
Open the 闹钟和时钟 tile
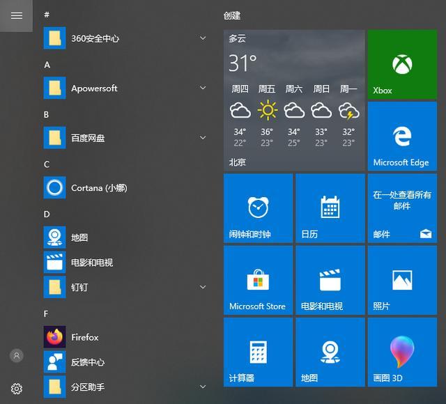pyautogui.click(x=258, y=208)
